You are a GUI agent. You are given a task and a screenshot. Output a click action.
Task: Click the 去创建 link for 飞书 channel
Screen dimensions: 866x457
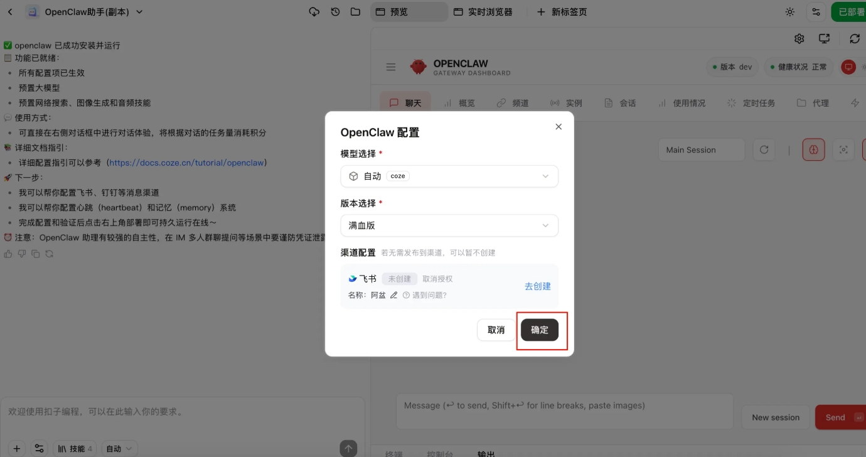pos(537,286)
